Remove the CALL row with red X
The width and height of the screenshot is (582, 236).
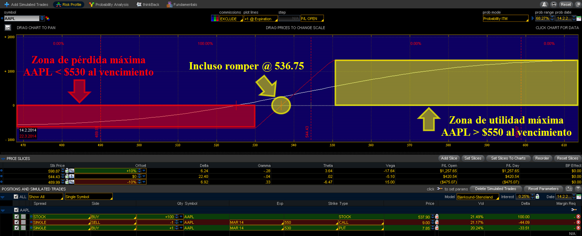coord(578,222)
